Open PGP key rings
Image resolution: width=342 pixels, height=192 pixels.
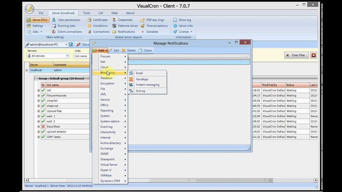click(152, 20)
